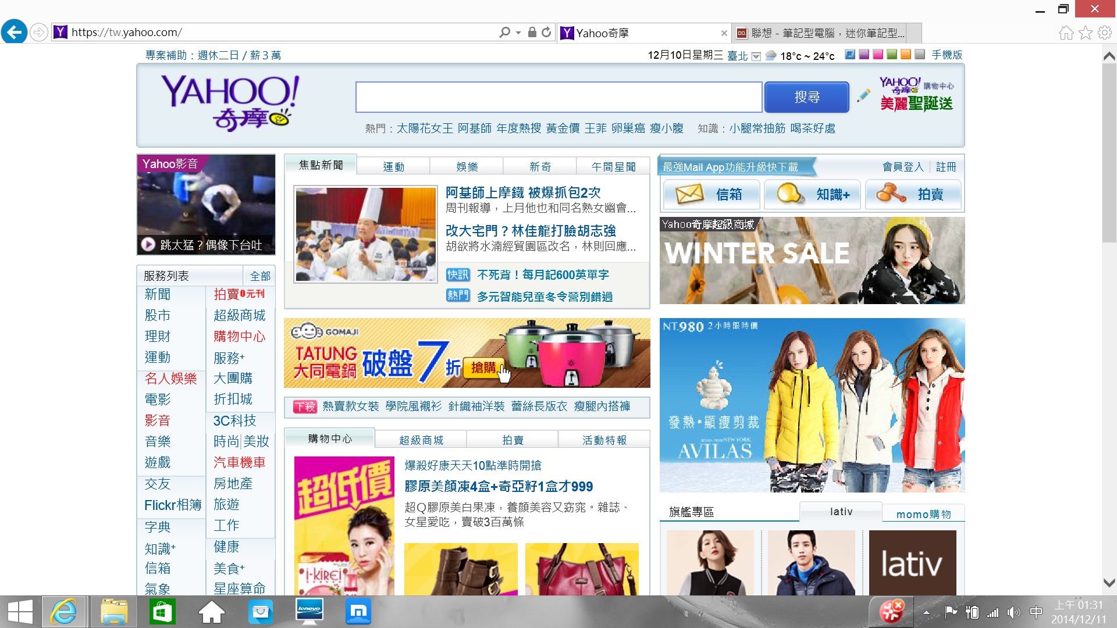
Task: Switch to the 聯想 browser tab
Action: [820, 33]
